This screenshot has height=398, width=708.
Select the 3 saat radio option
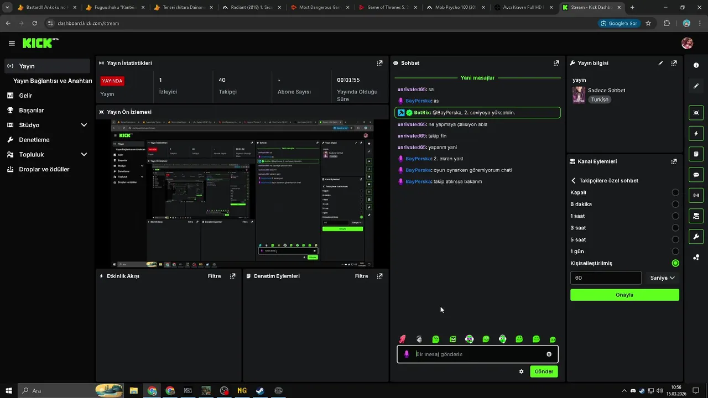click(675, 228)
